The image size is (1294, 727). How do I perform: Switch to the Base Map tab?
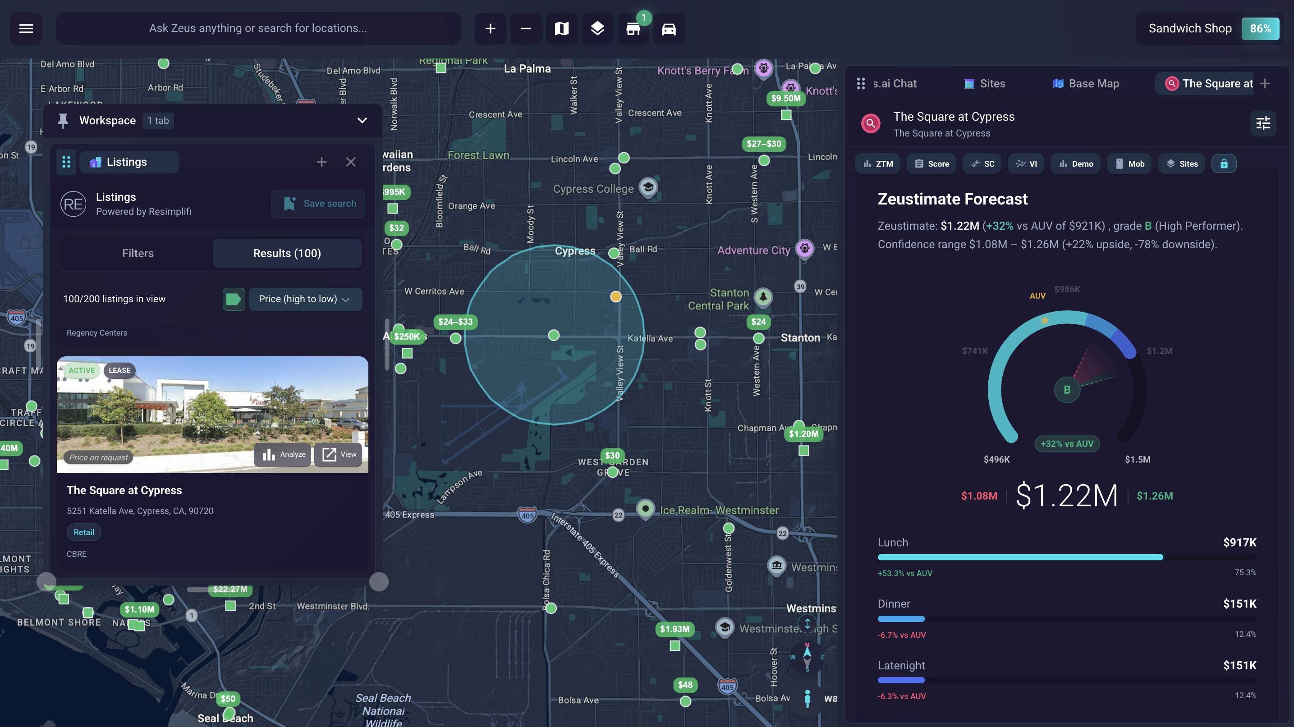click(1086, 83)
